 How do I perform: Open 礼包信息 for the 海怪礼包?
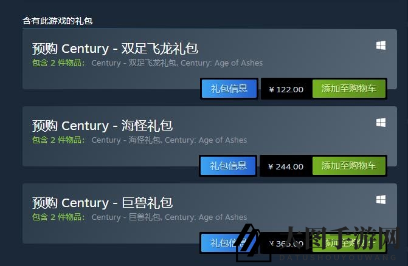(x=228, y=166)
